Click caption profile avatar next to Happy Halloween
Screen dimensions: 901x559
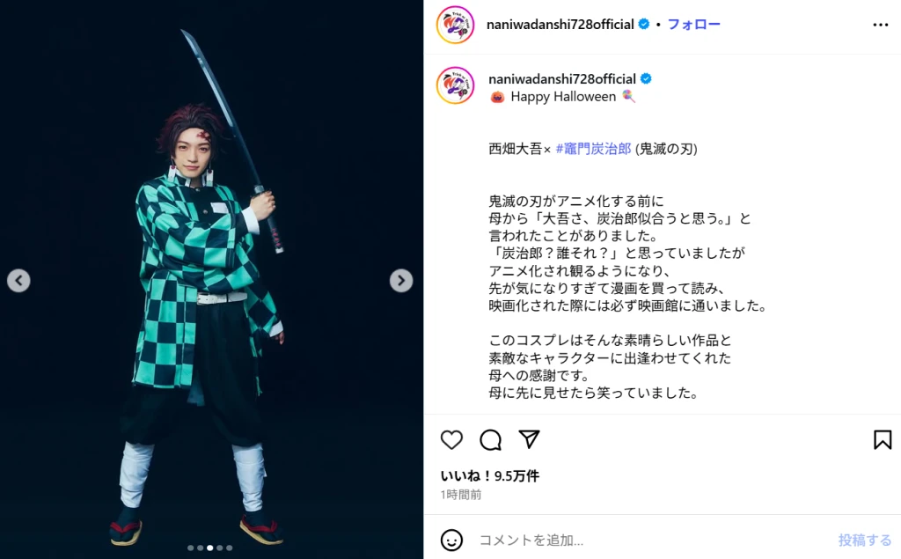point(455,85)
